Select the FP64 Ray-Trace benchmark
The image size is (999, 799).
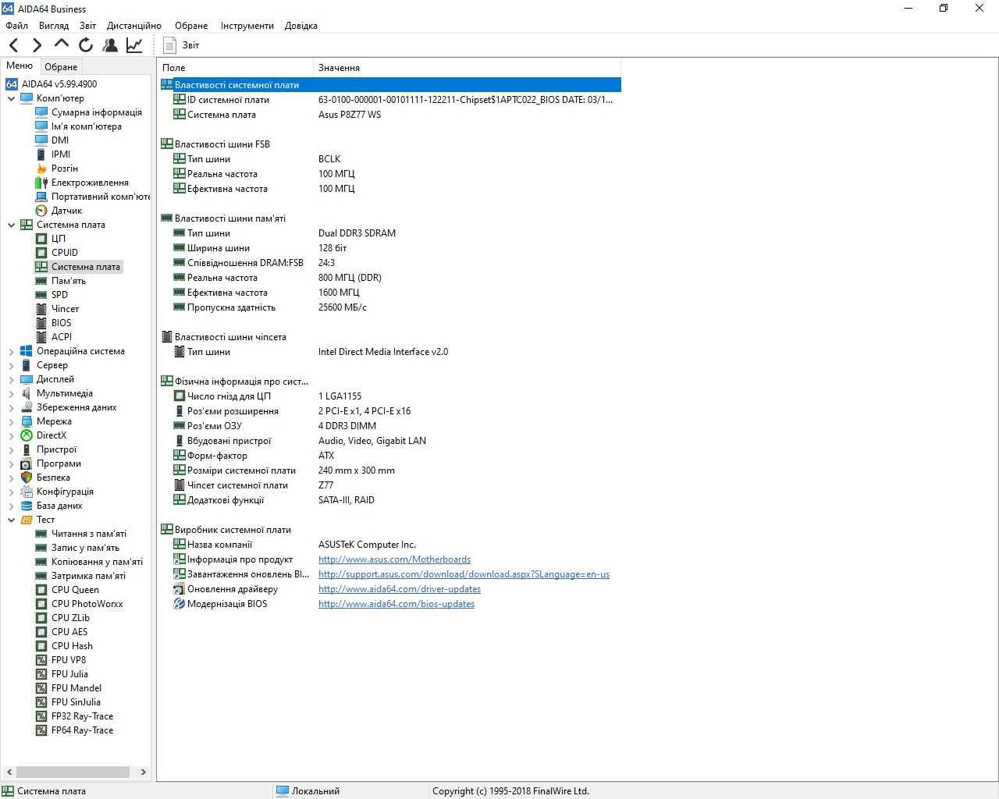coord(75,730)
